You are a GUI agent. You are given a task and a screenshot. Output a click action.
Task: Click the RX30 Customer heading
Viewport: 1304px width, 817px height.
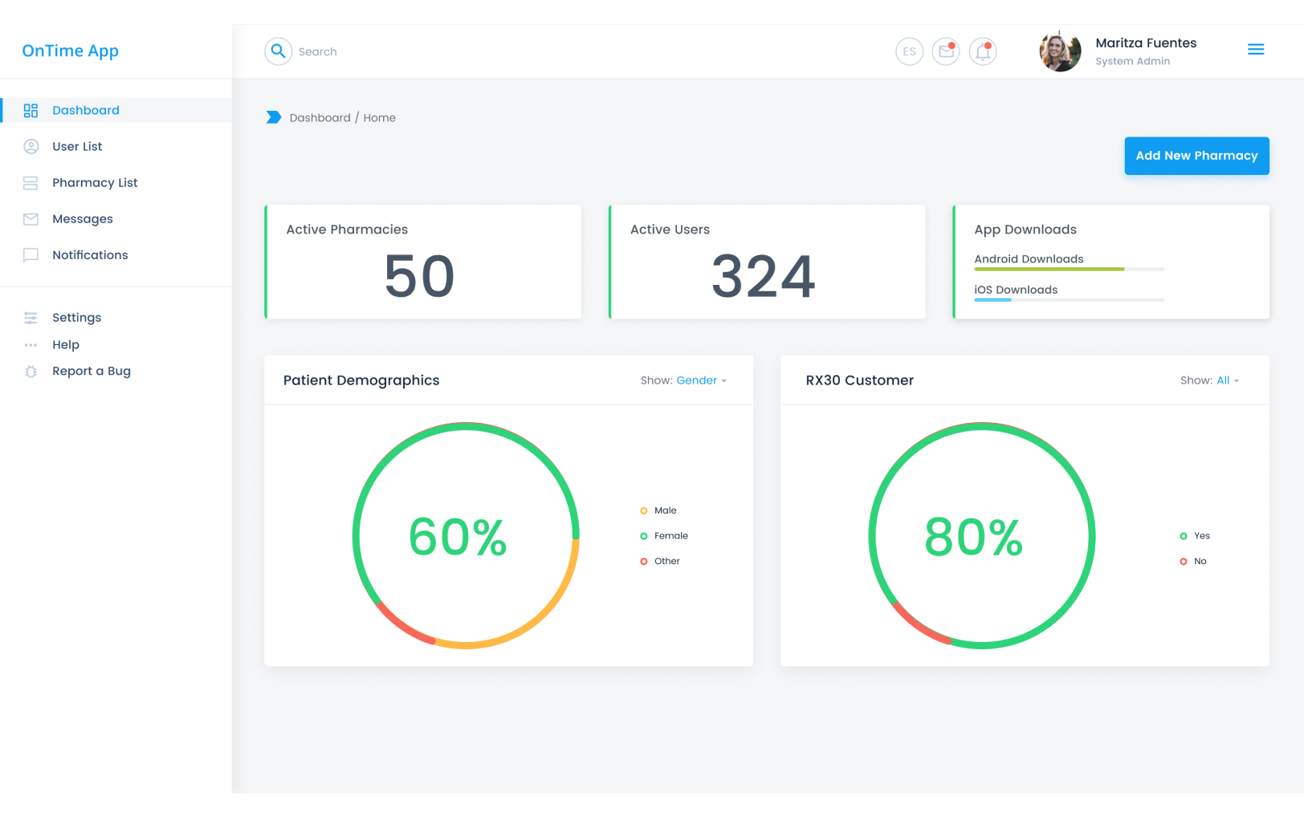pyautogui.click(x=860, y=380)
